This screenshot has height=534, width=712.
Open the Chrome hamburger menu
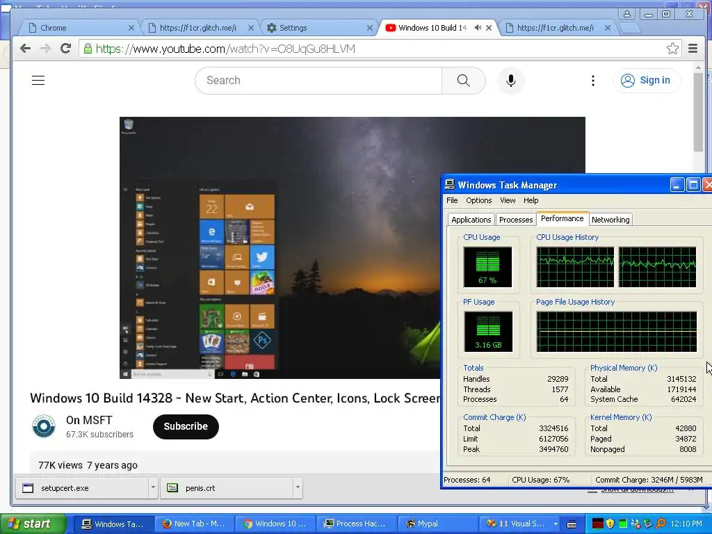point(693,49)
